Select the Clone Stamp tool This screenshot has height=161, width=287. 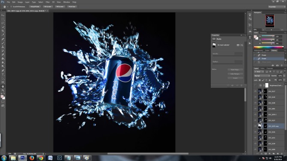(x=3, y=47)
